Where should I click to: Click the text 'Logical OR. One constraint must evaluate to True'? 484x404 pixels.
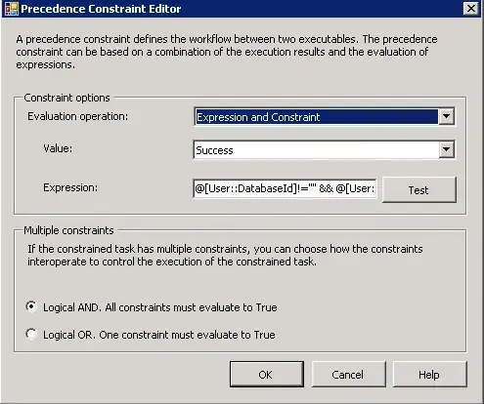pos(159,335)
